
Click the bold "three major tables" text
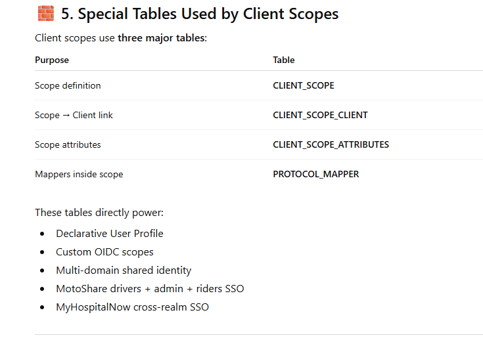pos(161,38)
